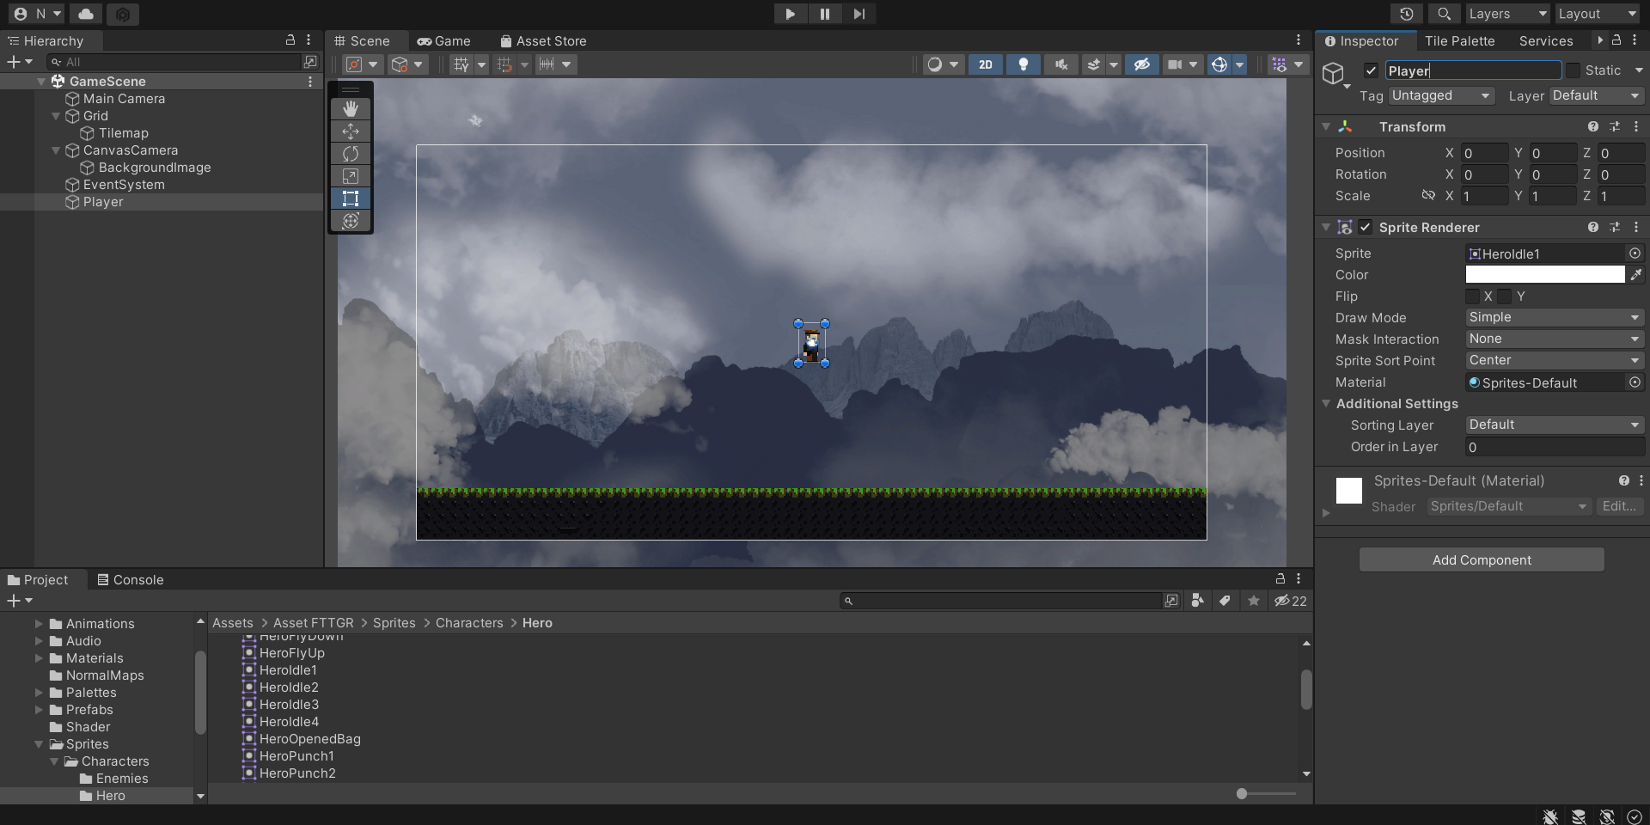Select the Move tool in scene toolbar

coord(351,131)
